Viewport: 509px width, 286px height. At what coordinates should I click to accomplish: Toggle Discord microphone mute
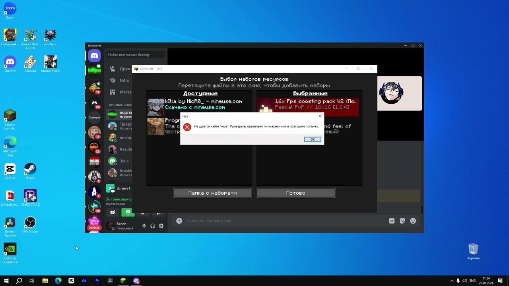click(x=144, y=226)
